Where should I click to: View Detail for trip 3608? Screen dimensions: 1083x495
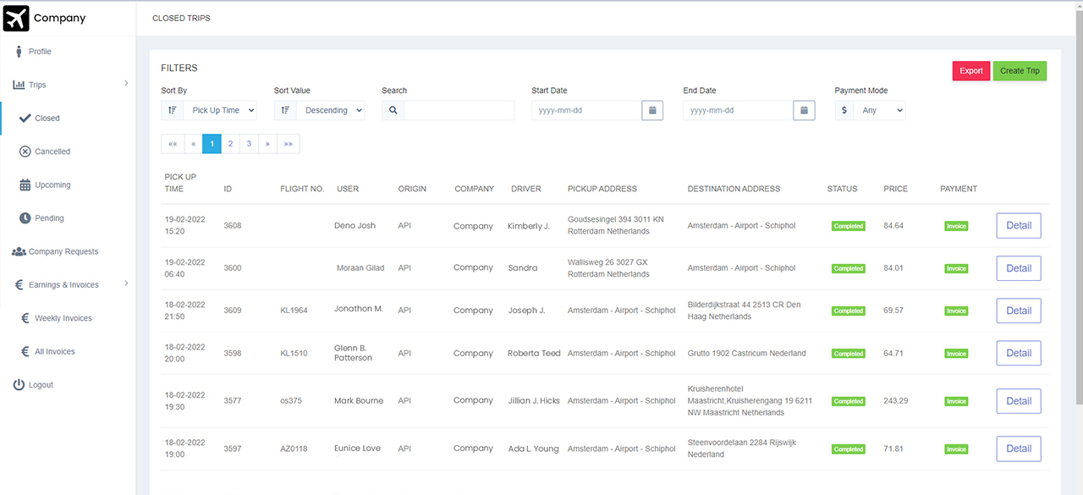coord(1018,226)
